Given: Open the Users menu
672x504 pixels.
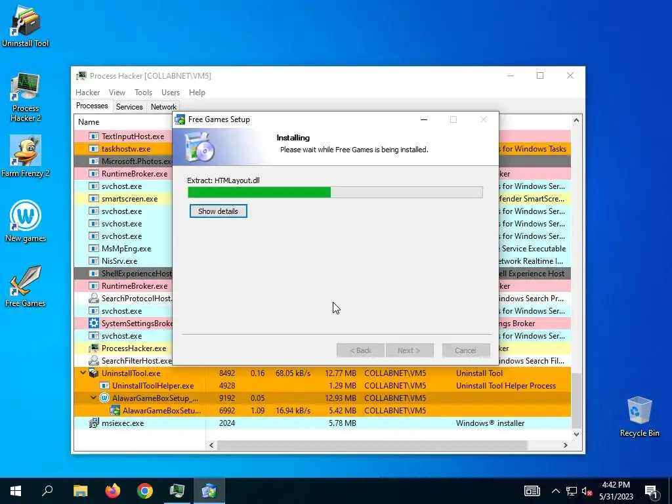Looking at the screenshot, I should tap(171, 93).
